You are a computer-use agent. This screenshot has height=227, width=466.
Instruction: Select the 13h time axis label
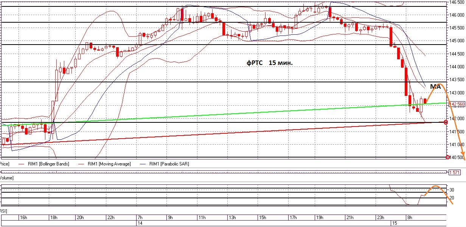pos(232,218)
